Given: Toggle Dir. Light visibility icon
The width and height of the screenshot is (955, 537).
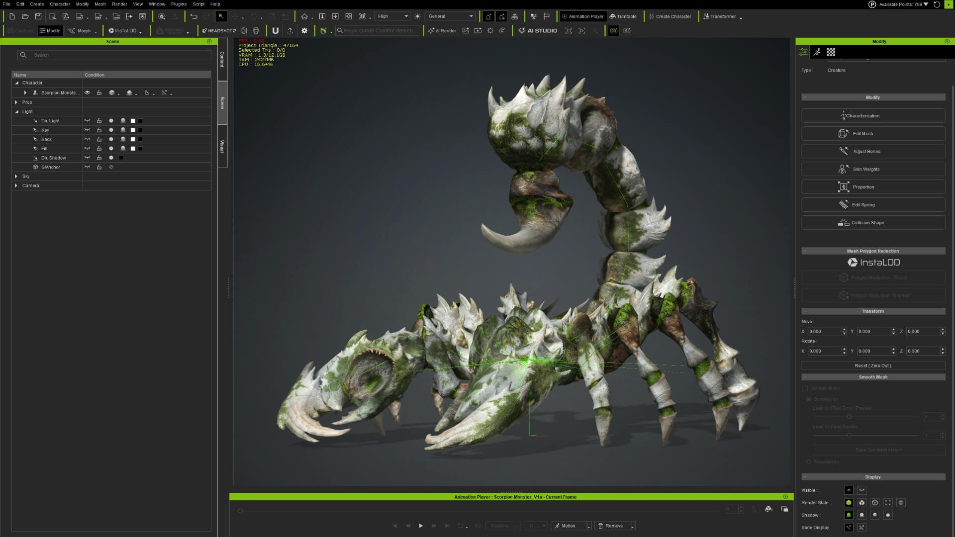Looking at the screenshot, I should (x=87, y=121).
